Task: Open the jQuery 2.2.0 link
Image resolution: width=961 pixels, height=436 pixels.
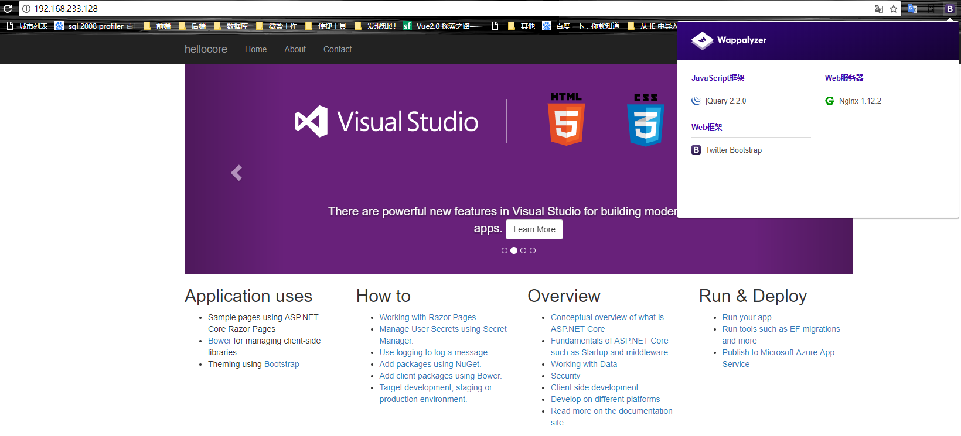Action: tap(725, 101)
